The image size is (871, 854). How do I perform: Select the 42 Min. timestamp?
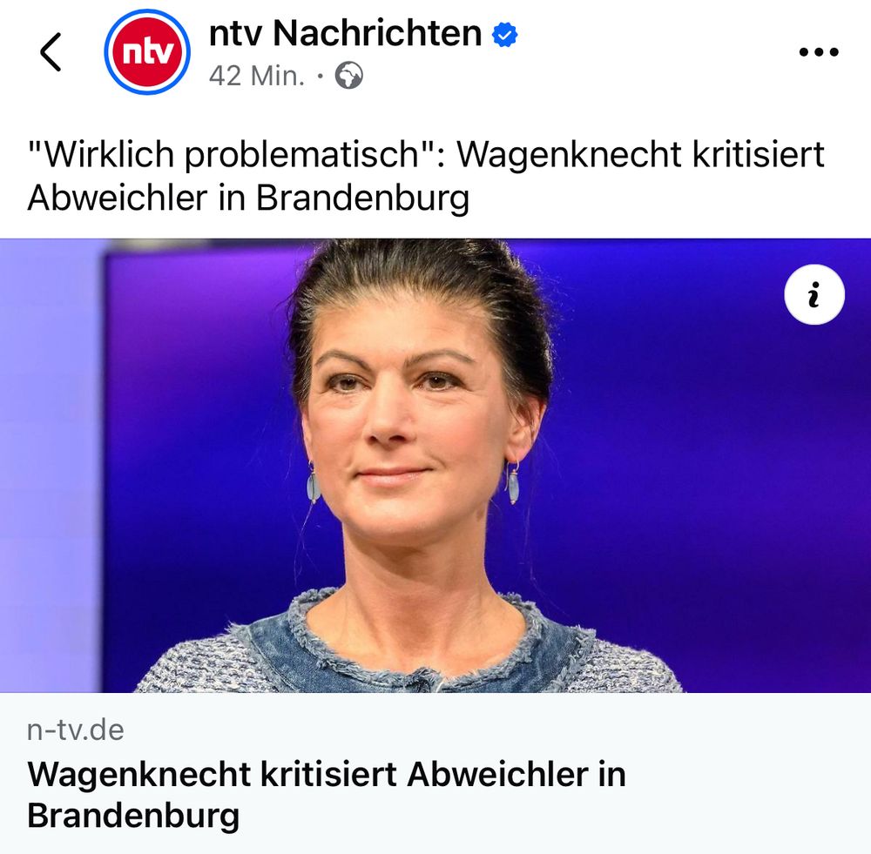[257, 76]
